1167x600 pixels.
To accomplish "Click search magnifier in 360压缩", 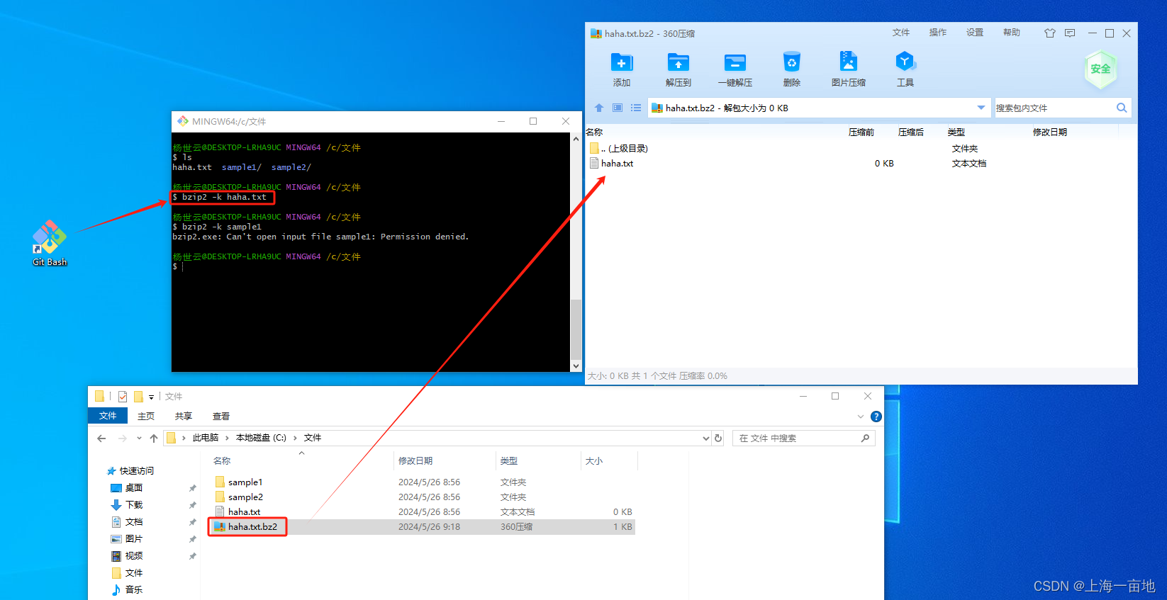I will coord(1122,108).
